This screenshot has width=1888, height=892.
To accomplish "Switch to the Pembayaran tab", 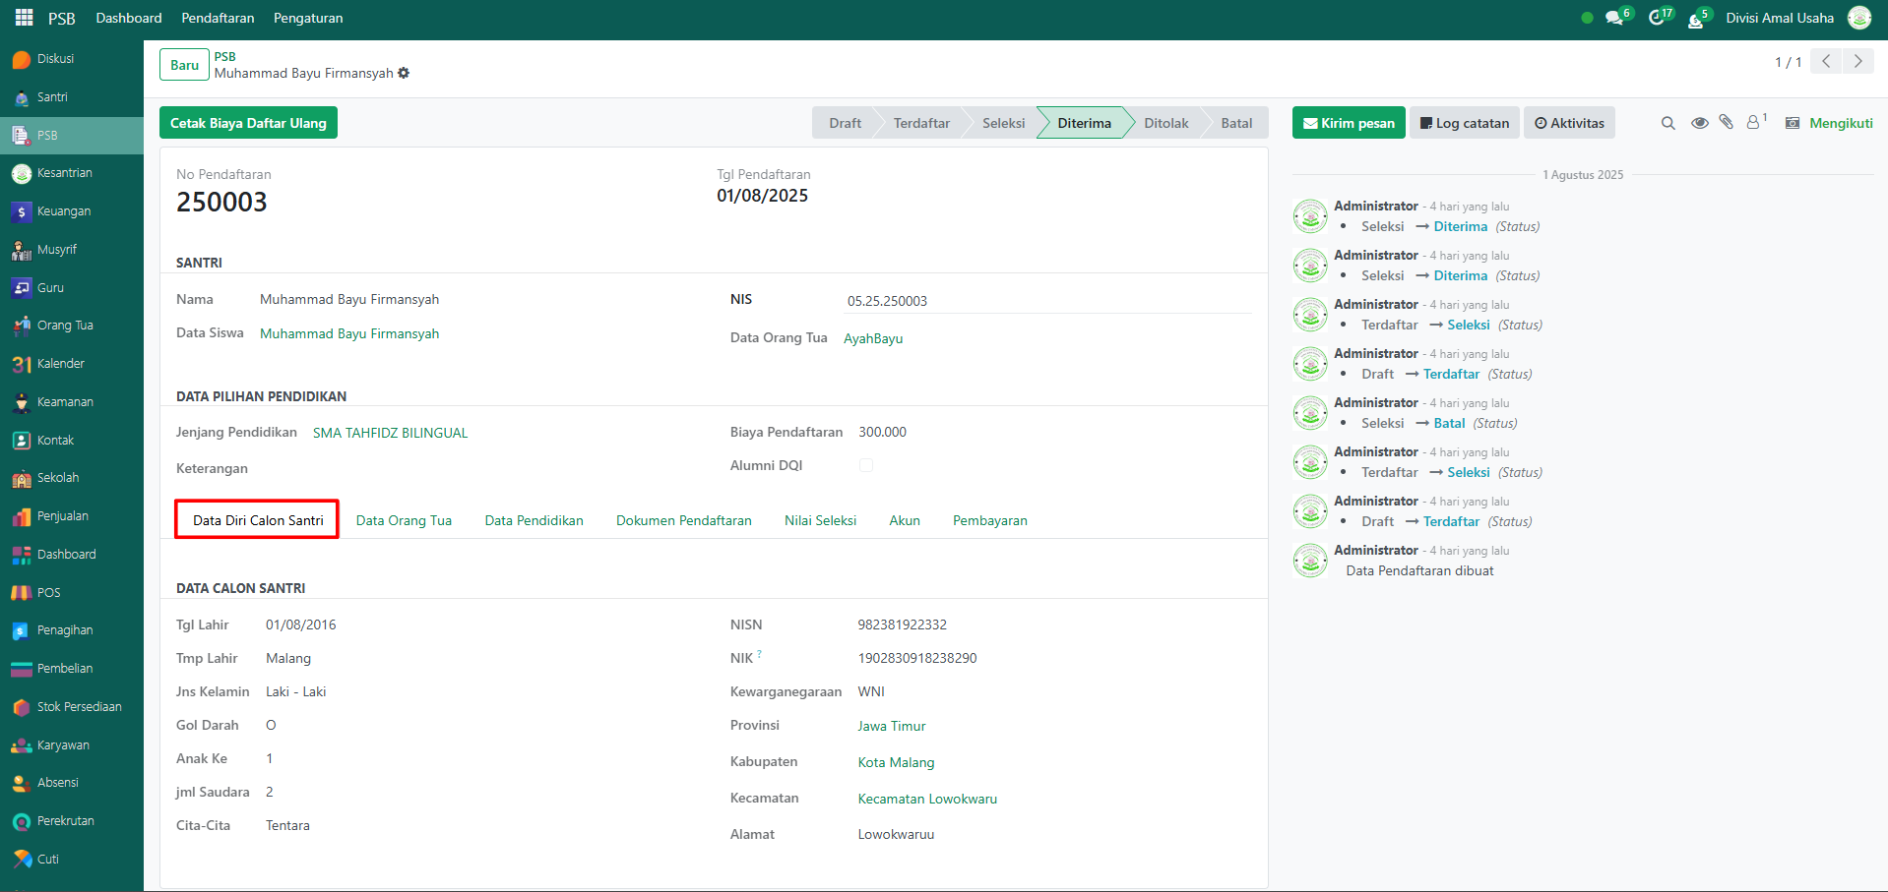I will pos(989,520).
